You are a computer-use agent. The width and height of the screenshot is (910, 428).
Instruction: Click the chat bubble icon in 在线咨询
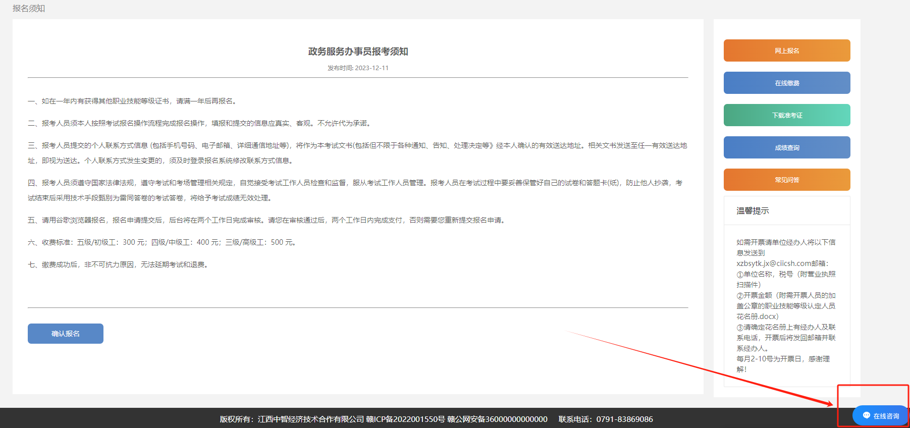pyautogui.click(x=866, y=415)
